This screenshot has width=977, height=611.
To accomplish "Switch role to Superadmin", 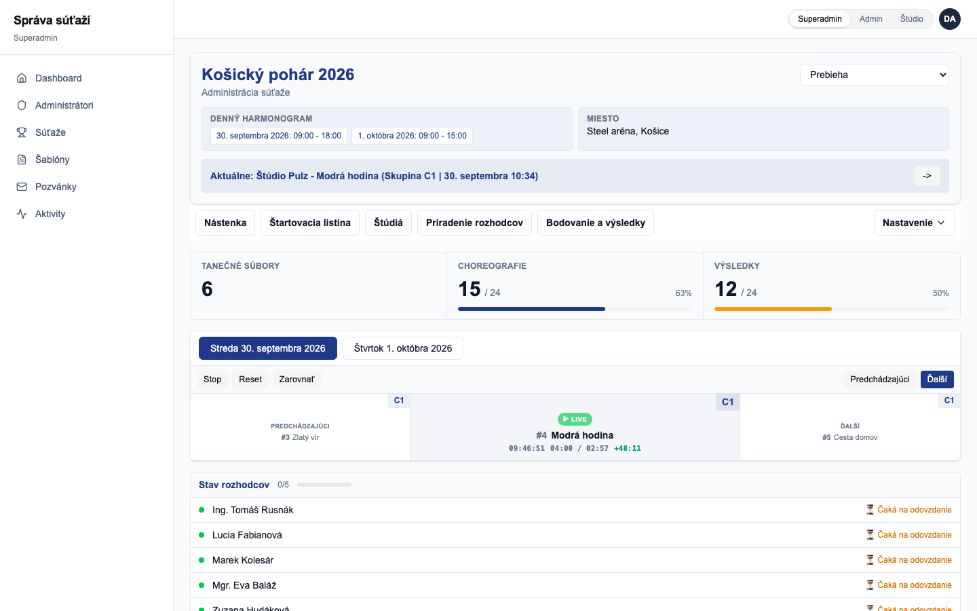I will pyautogui.click(x=820, y=19).
